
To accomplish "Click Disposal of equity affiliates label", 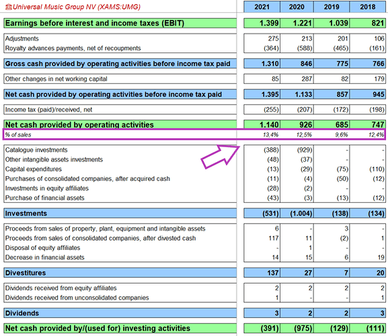I will (43, 248).
